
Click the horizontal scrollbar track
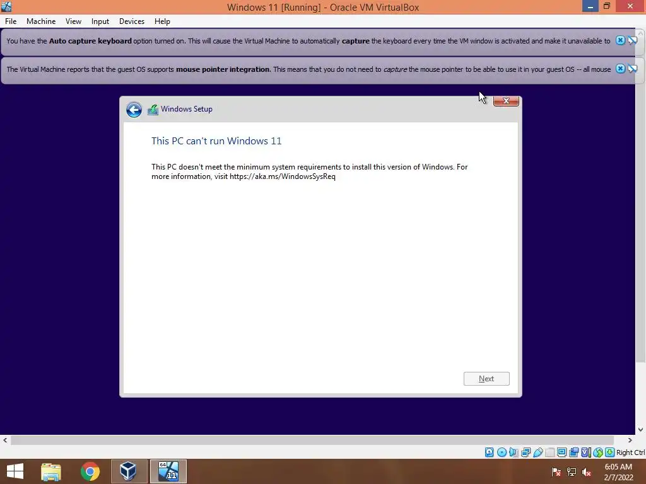tap(312, 440)
